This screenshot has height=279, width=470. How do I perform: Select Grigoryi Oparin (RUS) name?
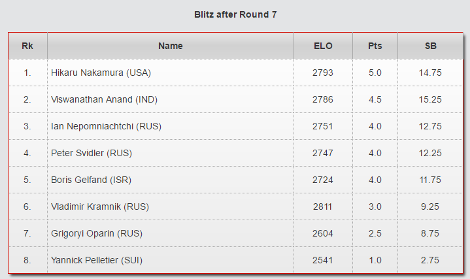coord(97,233)
